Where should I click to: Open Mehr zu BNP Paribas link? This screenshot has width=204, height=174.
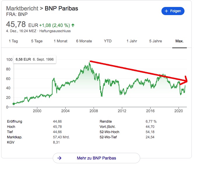pos(96,158)
